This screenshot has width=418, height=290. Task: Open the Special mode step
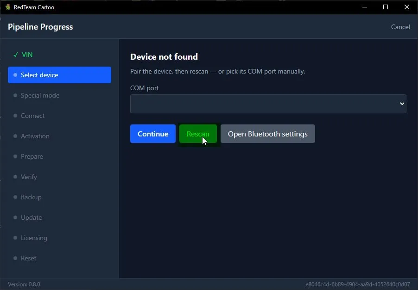point(59,95)
